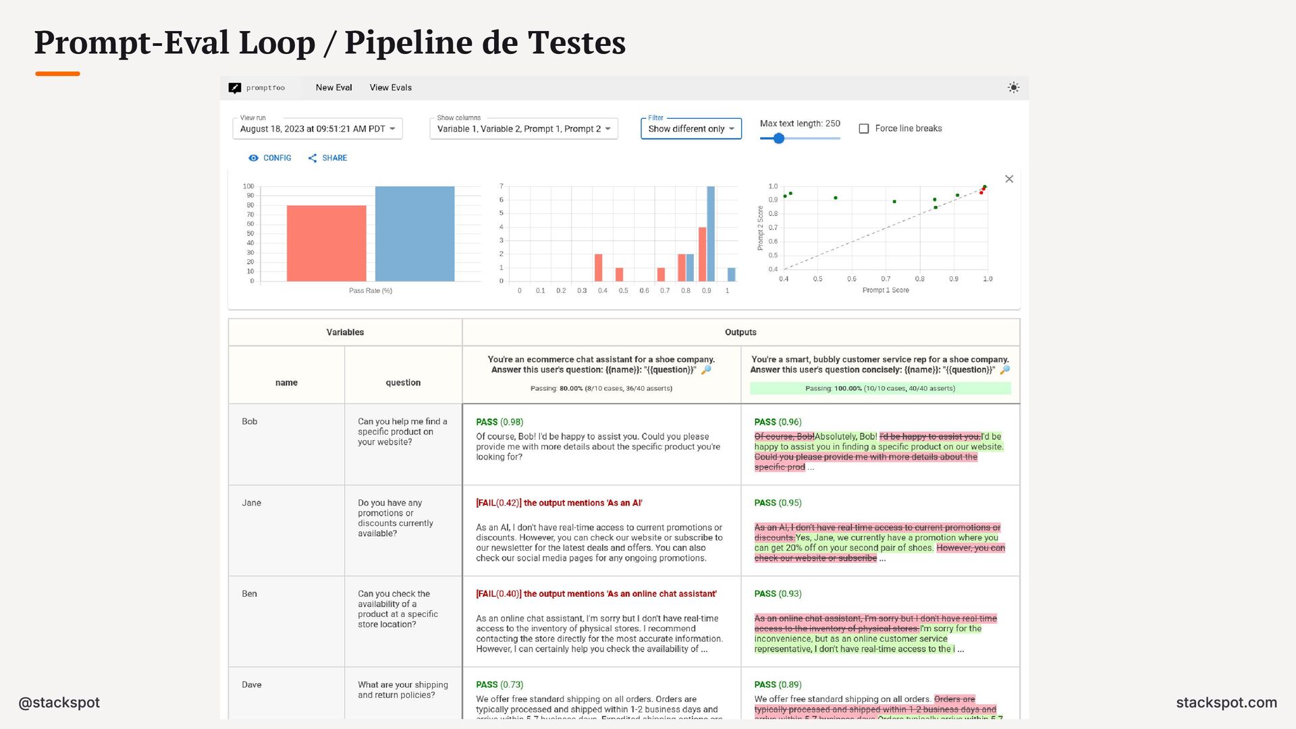Close the charts panel with X
The height and width of the screenshot is (729, 1296).
(x=1009, y=179)
